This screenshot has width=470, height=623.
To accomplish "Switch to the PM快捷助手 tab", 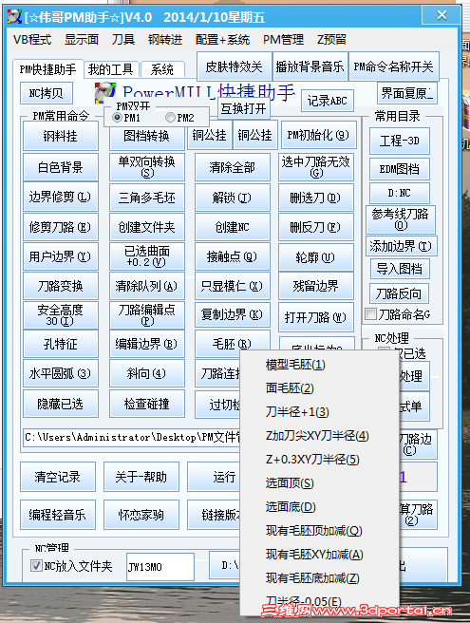I will tap(47, 70).
